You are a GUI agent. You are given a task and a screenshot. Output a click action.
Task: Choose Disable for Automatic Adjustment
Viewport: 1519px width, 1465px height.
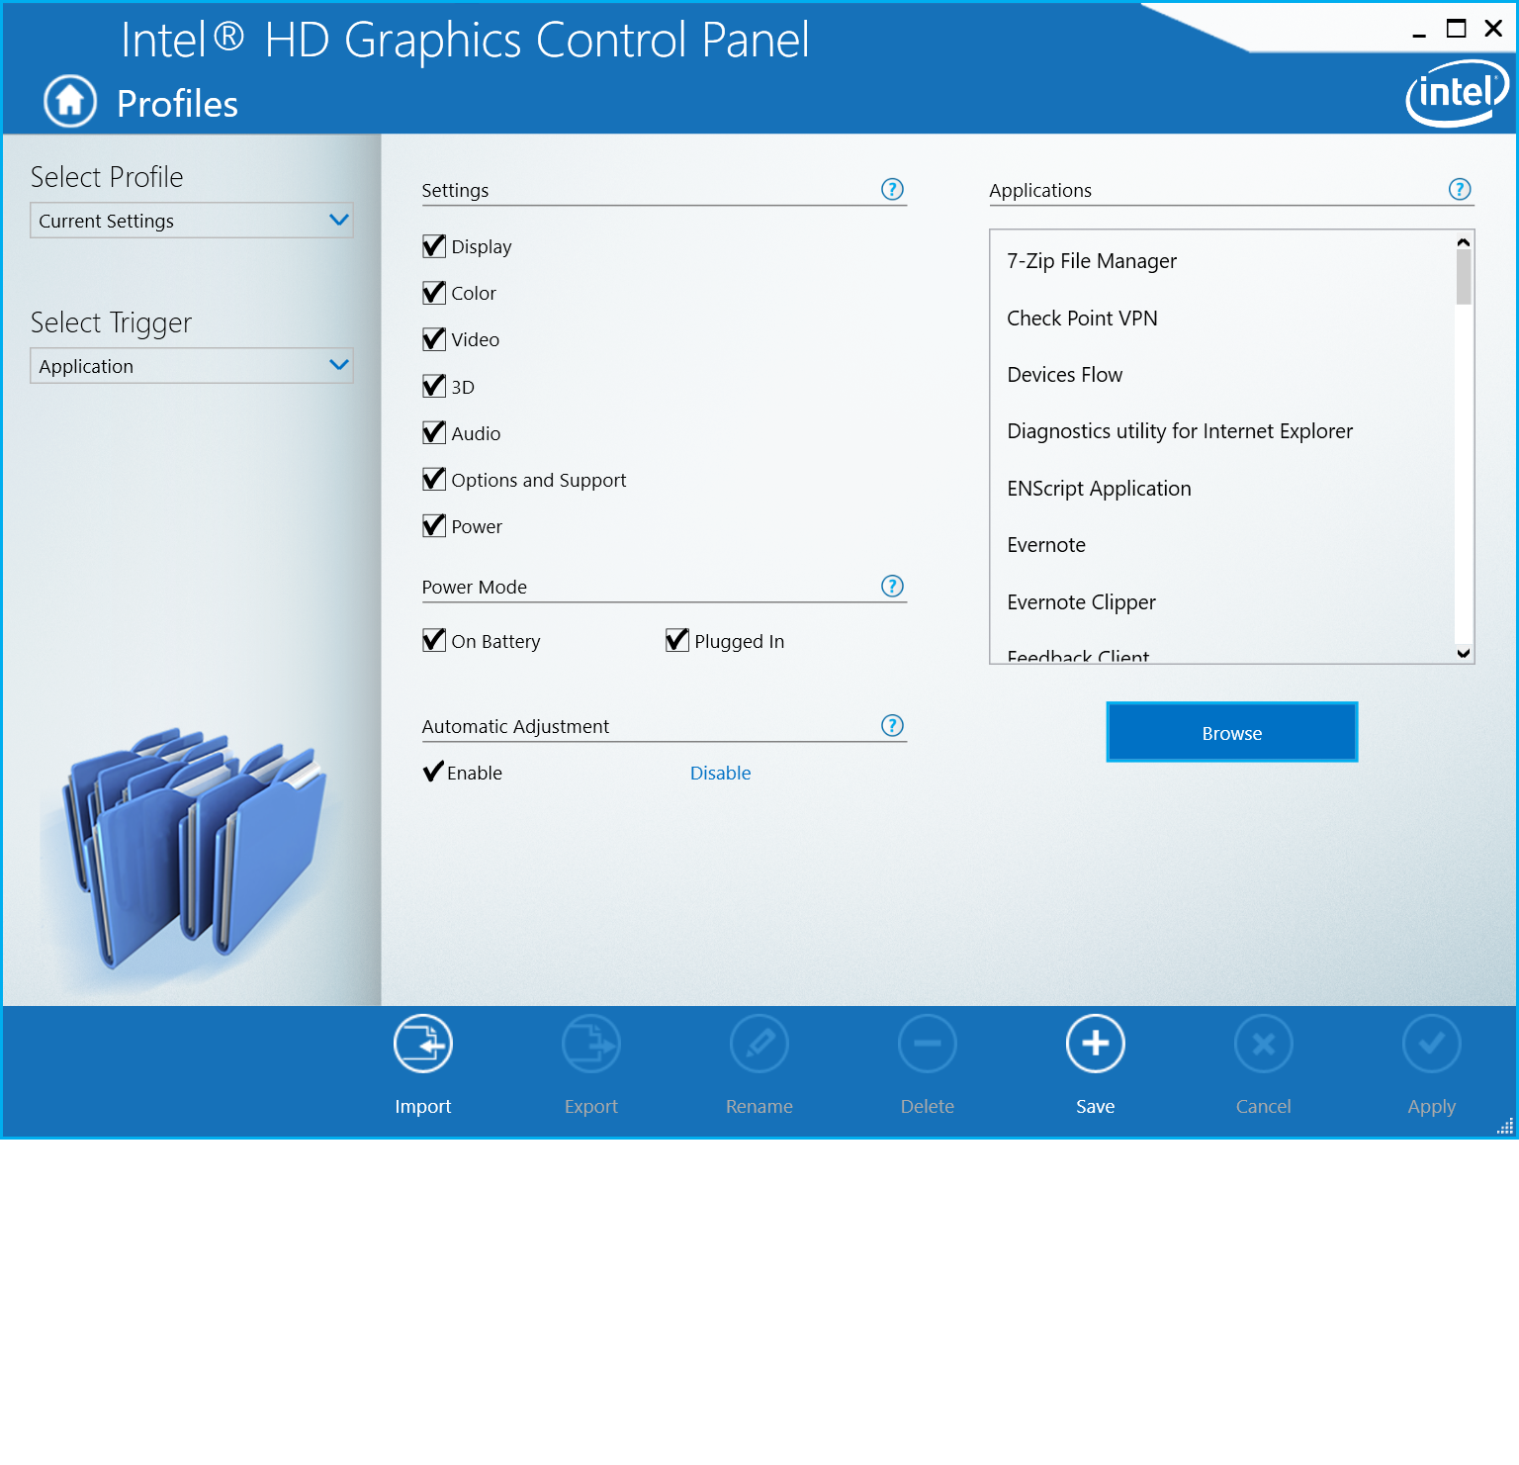pos(720,774)
